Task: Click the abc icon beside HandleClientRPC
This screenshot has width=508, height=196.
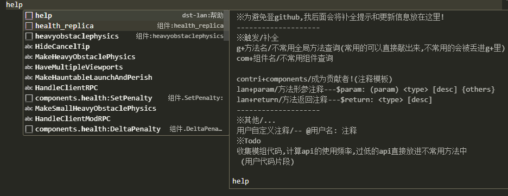Action: coord(29,88)
